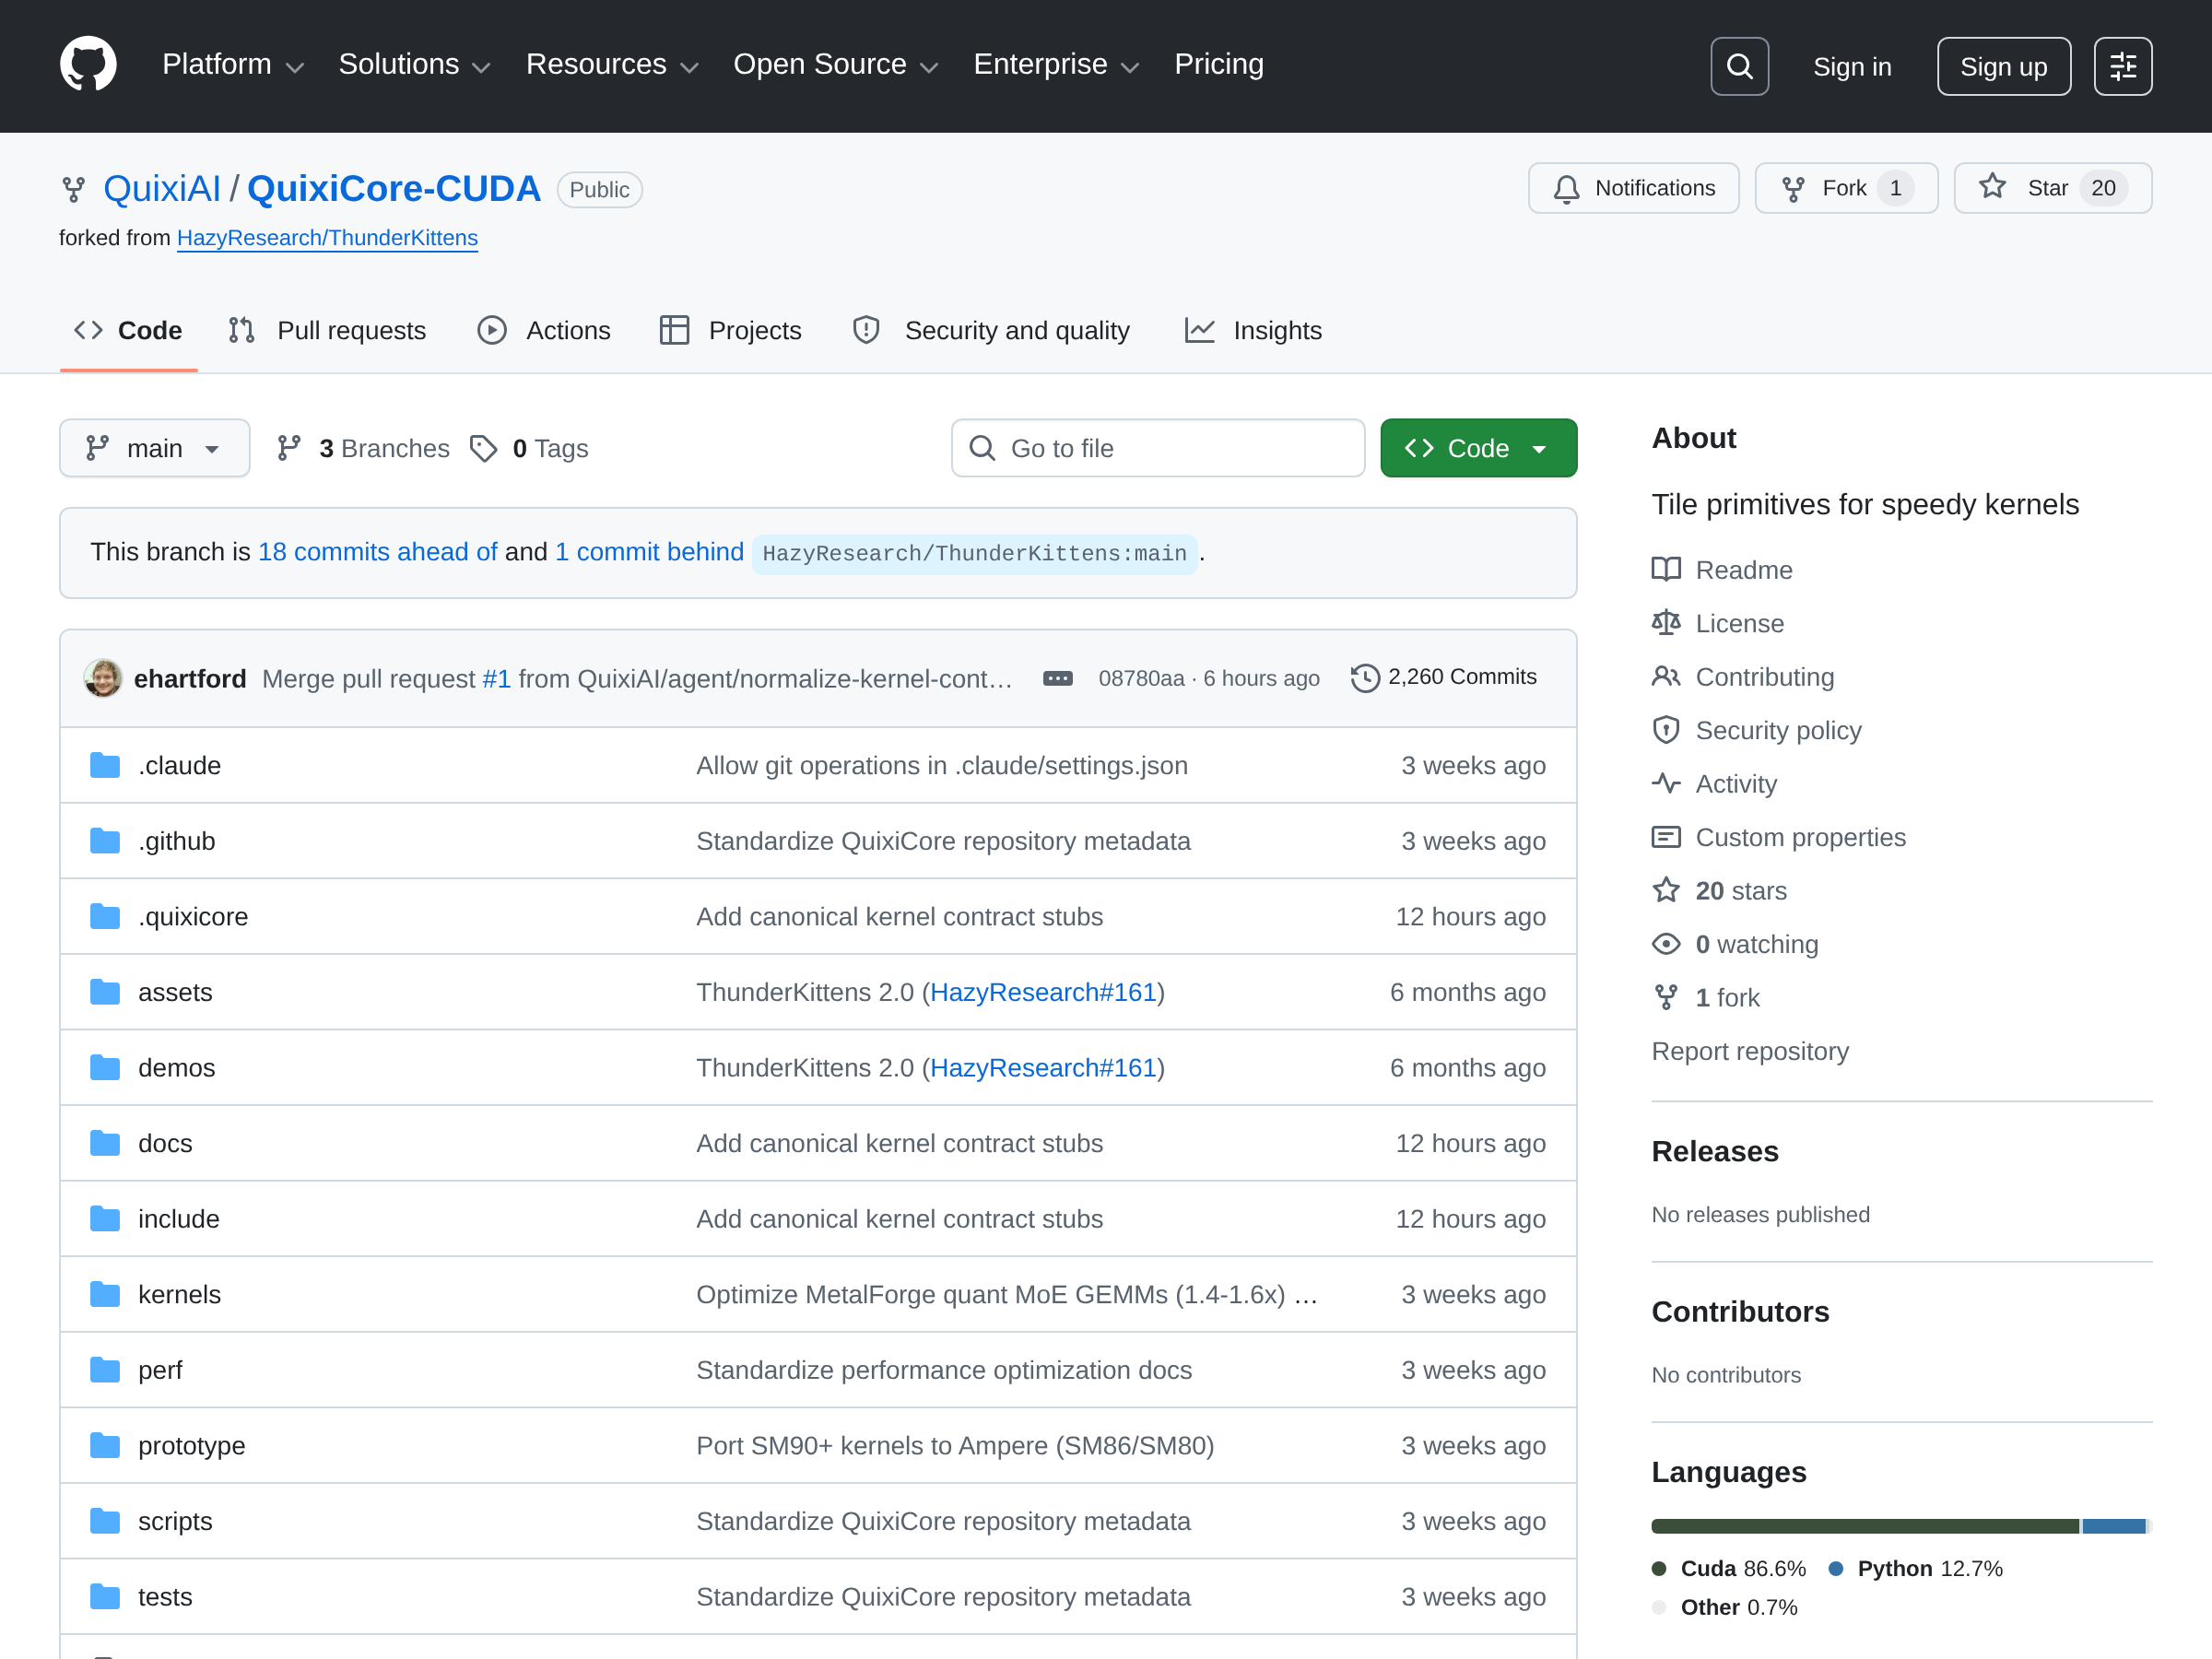Switch to the Pull requests tab
The image size is (2212, 1659).
click(326, 330)
